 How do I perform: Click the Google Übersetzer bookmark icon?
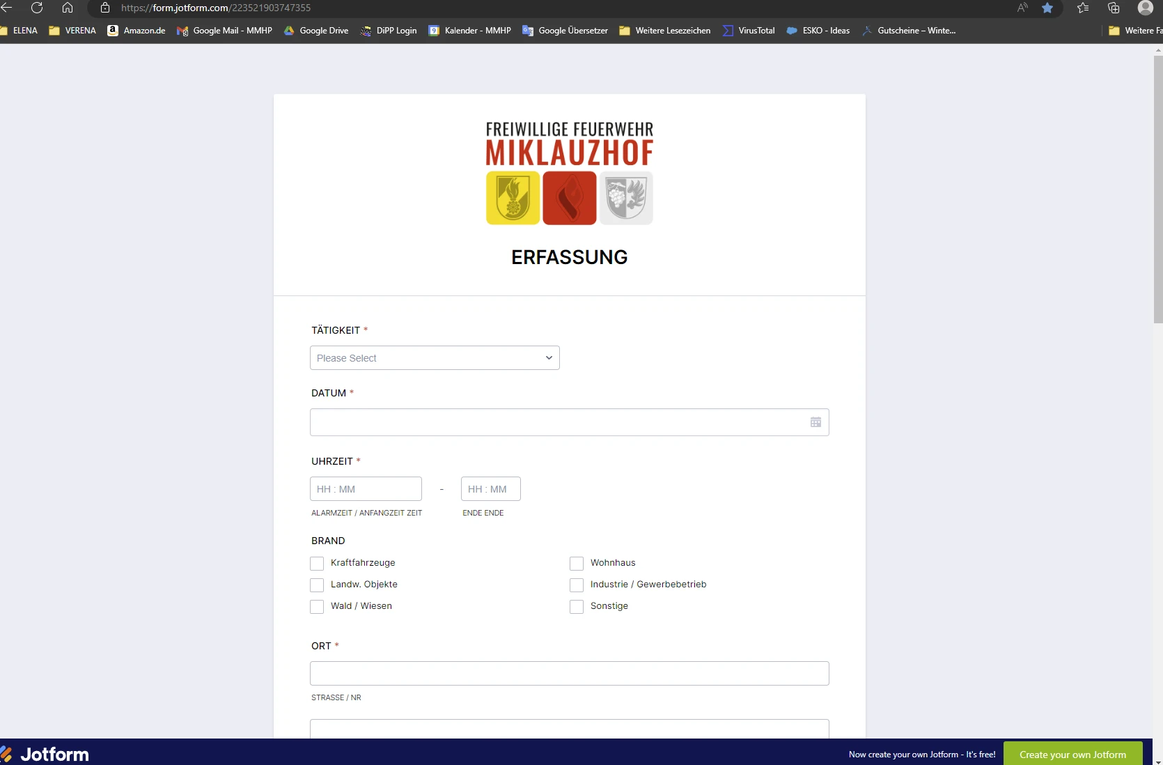coord(527,30)
